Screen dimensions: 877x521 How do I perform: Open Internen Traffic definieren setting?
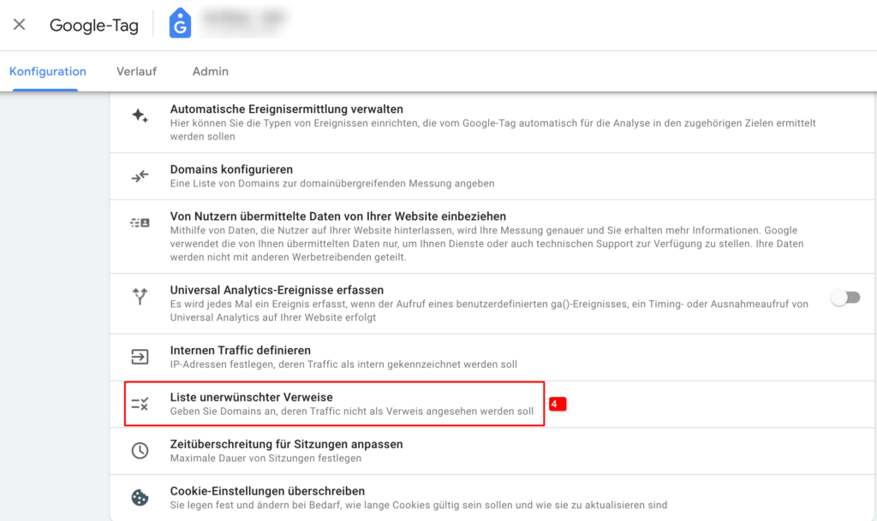pyautogui.click(x=492, y=358)
